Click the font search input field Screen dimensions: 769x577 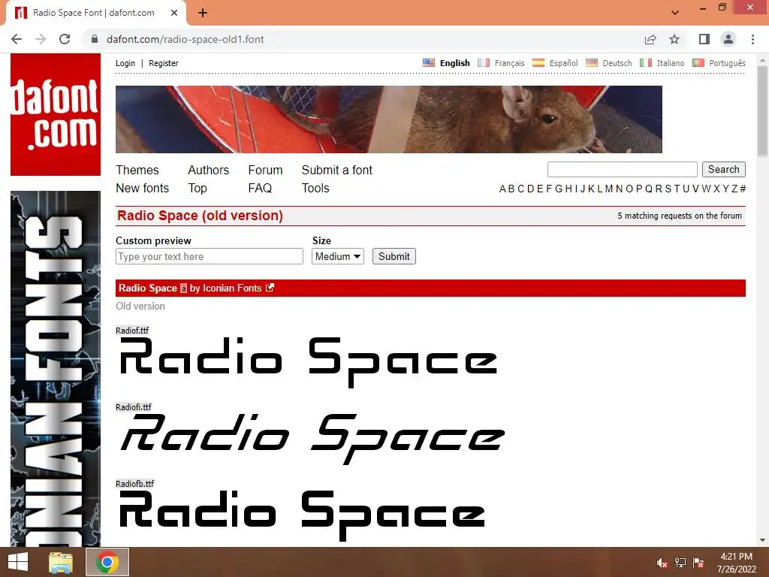[623, 169]
